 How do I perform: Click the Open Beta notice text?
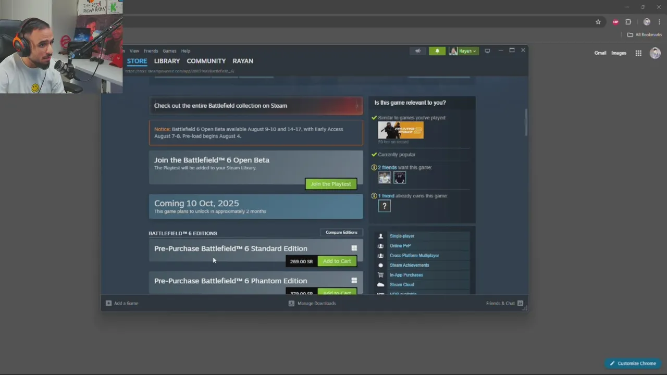tap(249, 133)
